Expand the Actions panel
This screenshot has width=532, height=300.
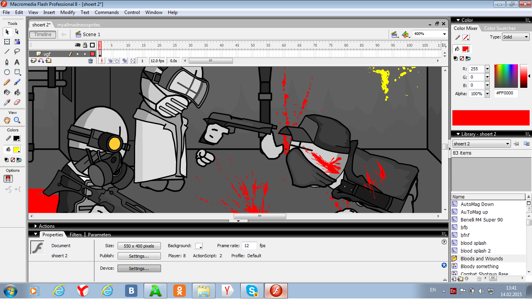click(35, 226)
